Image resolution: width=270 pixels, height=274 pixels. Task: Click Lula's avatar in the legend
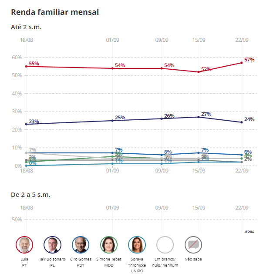[x=25, y=245]
